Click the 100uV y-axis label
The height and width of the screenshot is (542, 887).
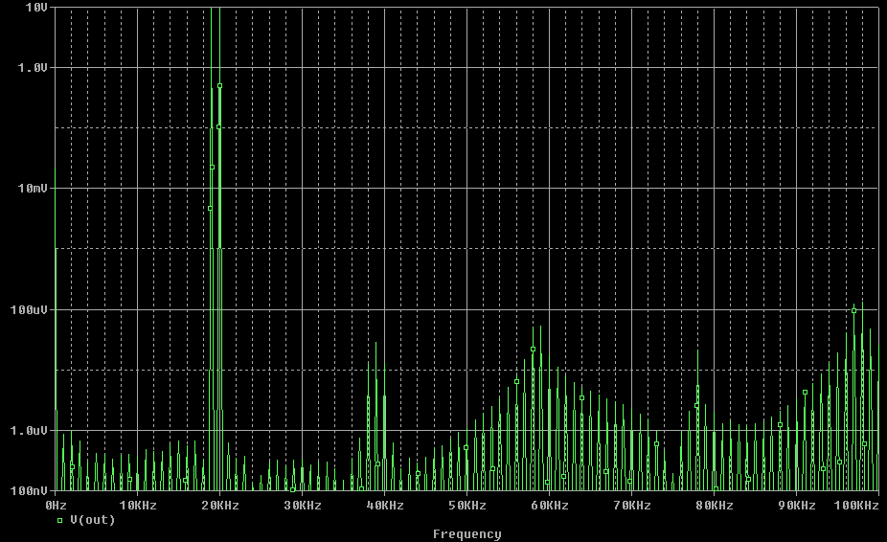point(30,310)
